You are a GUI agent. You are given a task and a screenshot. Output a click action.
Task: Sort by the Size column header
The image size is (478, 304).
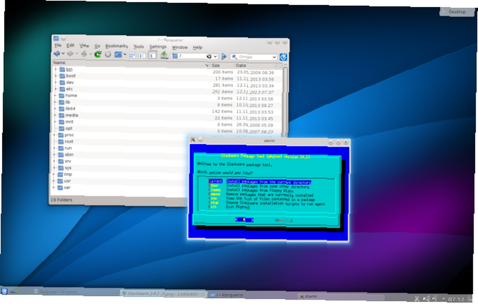[222, 65]
